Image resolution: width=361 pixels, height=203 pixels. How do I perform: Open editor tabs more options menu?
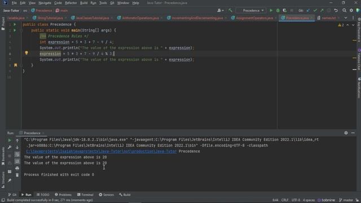(x=353, y=18)
